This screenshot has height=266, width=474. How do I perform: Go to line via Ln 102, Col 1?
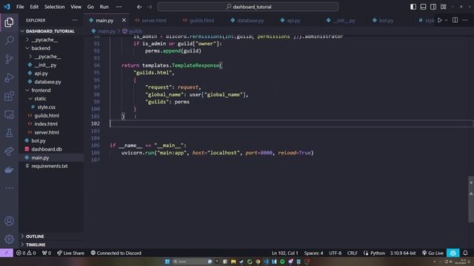[284, 253]
